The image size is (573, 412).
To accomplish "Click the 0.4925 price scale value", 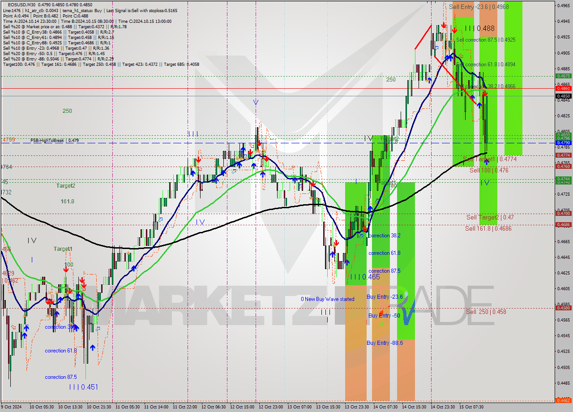I will (563, 37).
